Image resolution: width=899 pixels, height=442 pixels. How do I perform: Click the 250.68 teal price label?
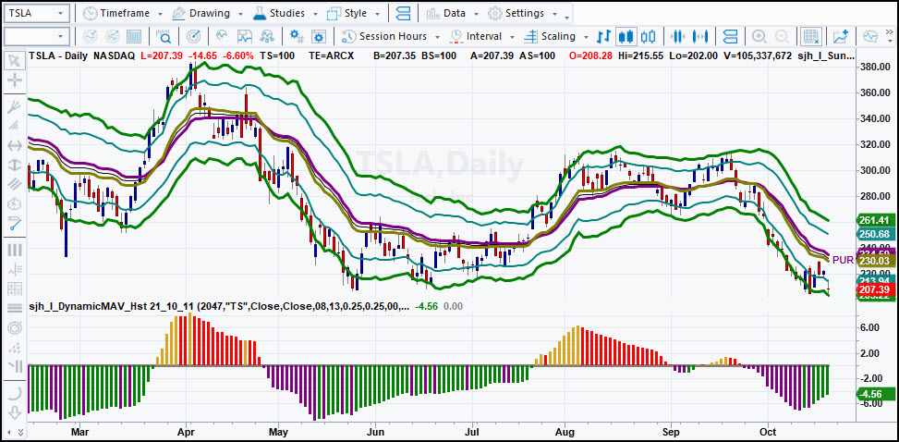pyautogui.click(x=875, y=234)
